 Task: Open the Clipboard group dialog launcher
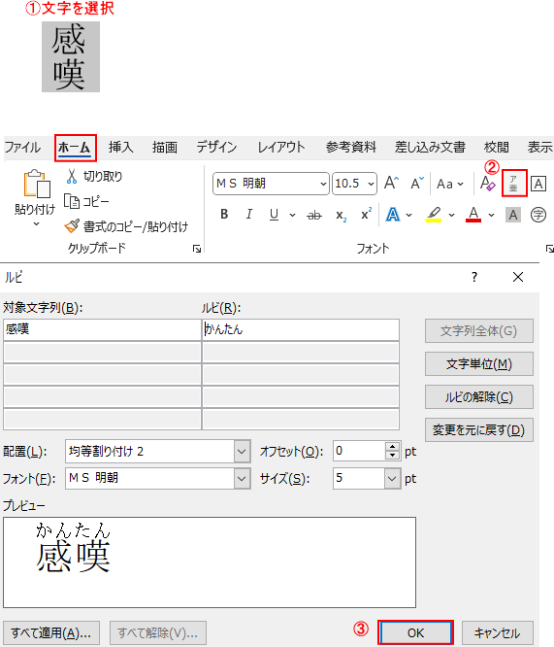(x=197, y=249)
